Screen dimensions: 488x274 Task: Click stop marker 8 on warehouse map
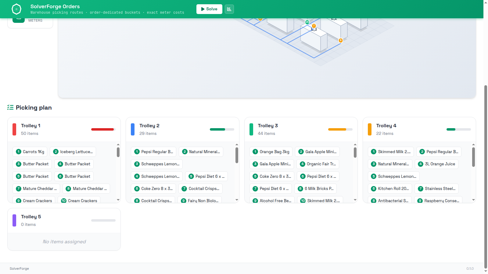coord(341,40)
